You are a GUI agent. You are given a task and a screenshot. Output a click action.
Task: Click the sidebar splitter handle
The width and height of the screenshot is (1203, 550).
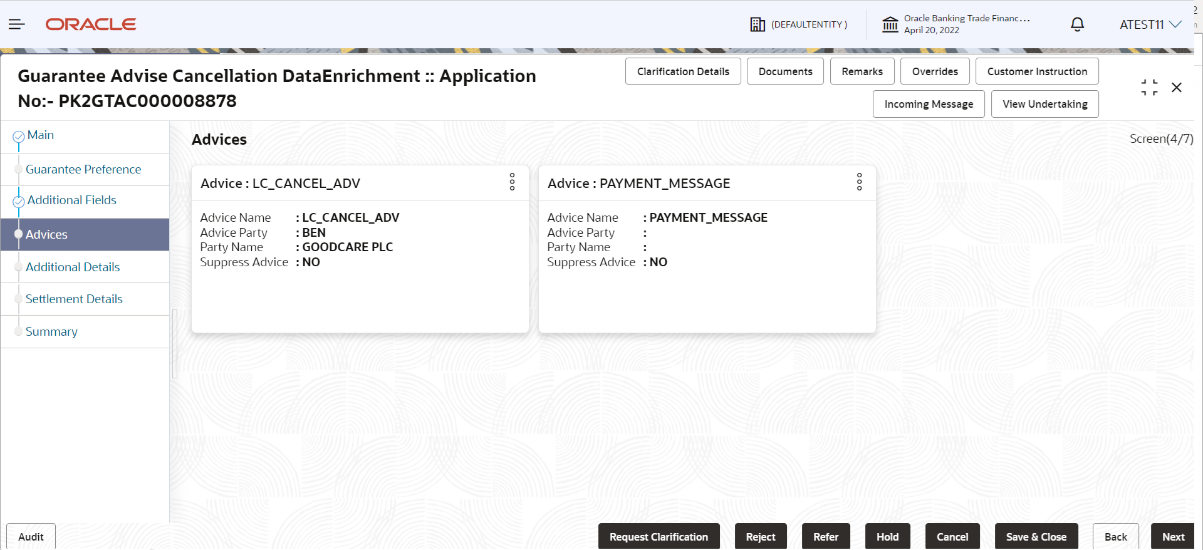coord(175,344)
